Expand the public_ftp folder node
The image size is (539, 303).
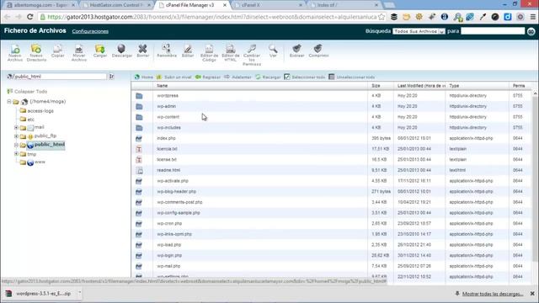point(16,136)
